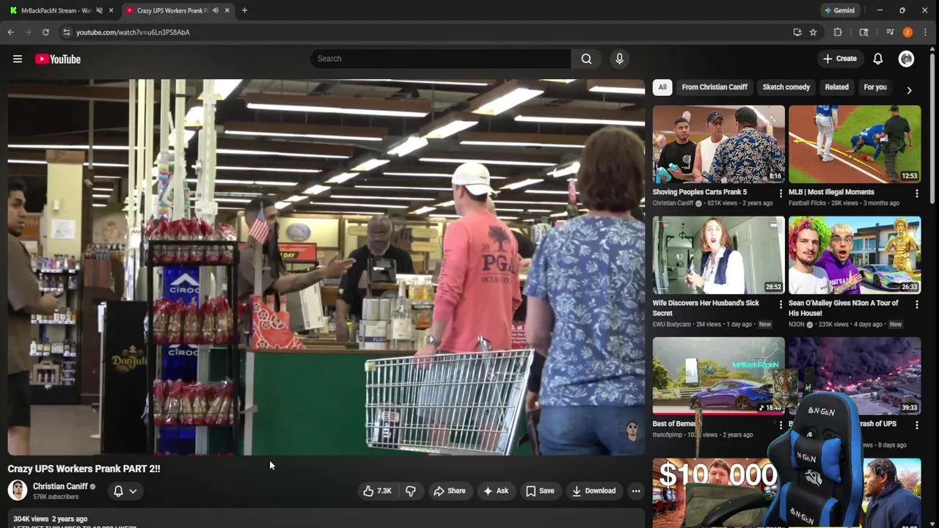Click the "304K views 2 years ago" text
This screenshot has height=528, width=939.
(50, 518)
